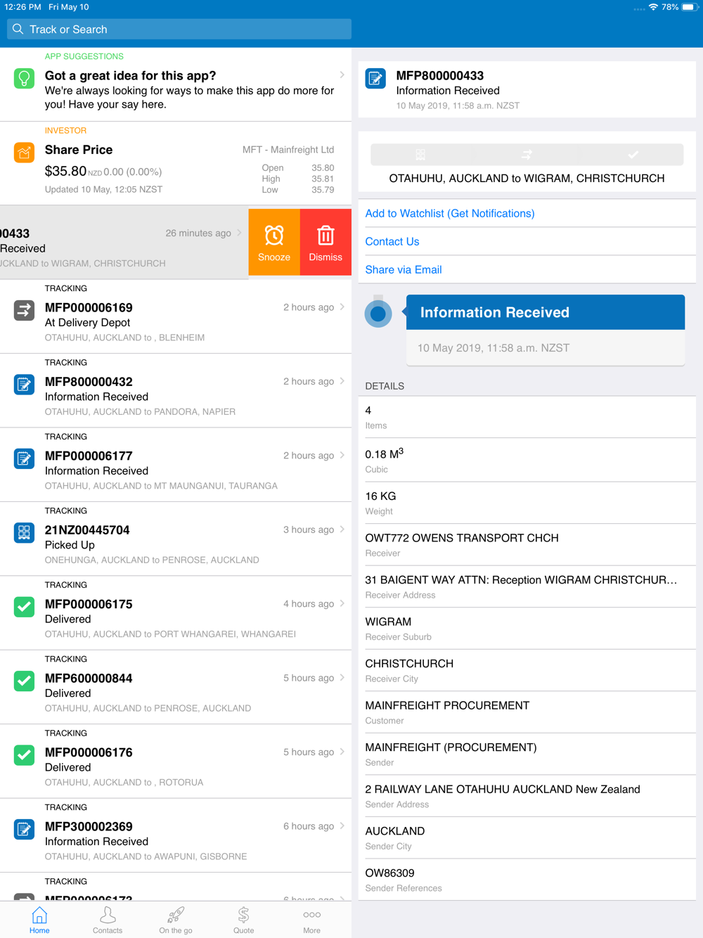Tap the info-received icon for MFP000006177
The height and width of the screenshot is (938, 703).
click(x=24, y=458)
